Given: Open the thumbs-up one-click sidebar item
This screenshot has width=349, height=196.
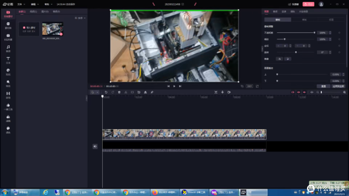Looking at the screenshot, I should pyautogui.click(x=8, y=107).
